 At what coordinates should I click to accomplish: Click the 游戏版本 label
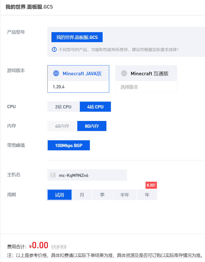pos(16,71)
